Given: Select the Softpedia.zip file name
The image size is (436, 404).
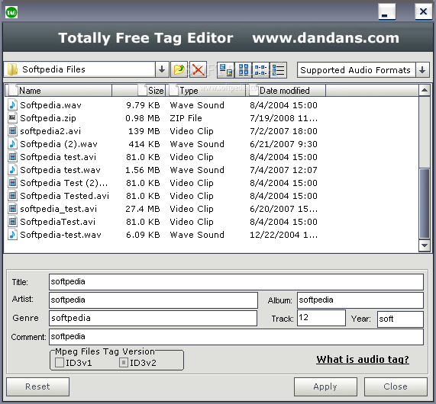Looking at the screenshot, I should click(48, 118).
